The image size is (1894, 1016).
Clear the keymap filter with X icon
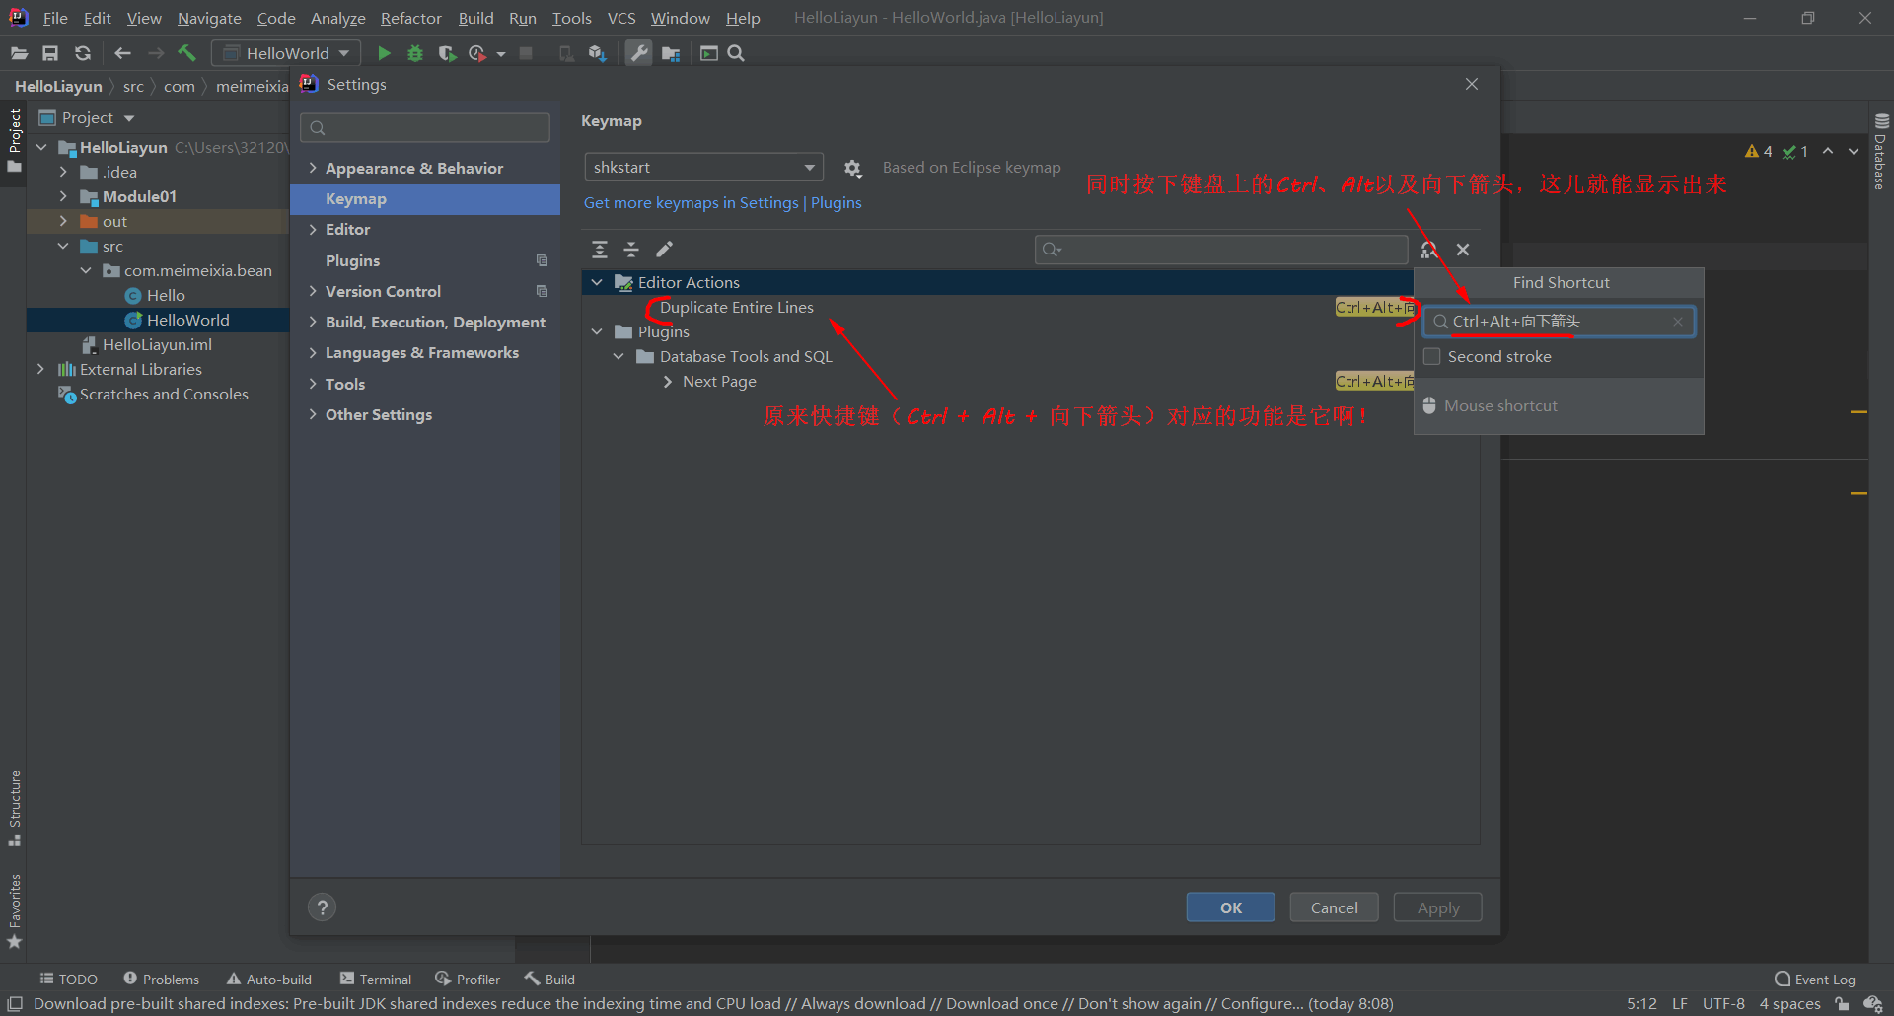coord(1463,250)
